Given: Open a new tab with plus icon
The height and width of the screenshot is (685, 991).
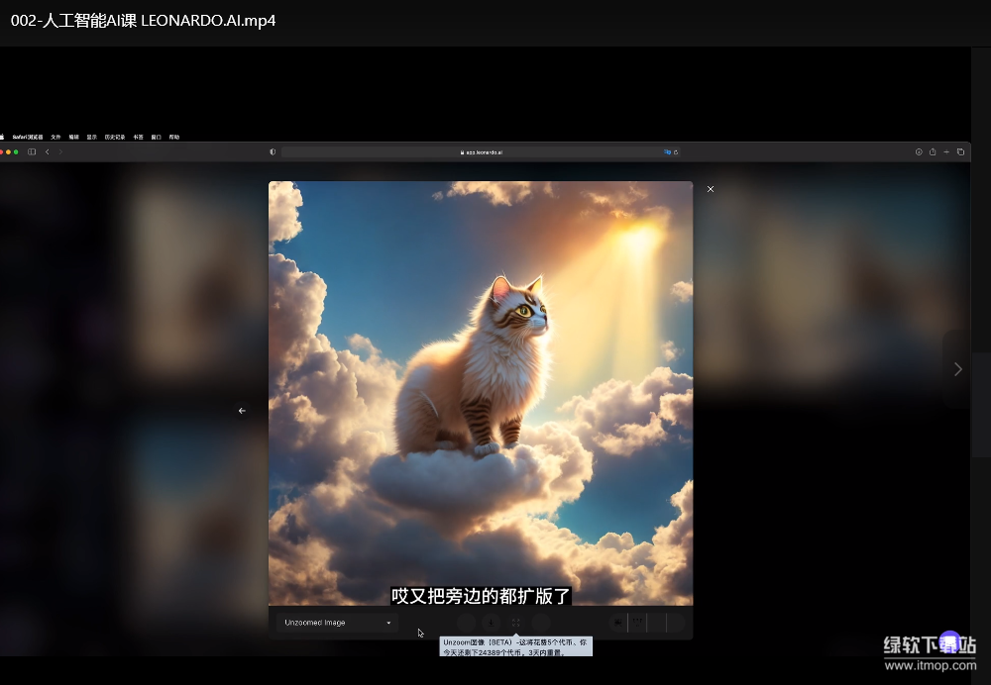Looking at the screenshot, I should (x=946, y=151).
